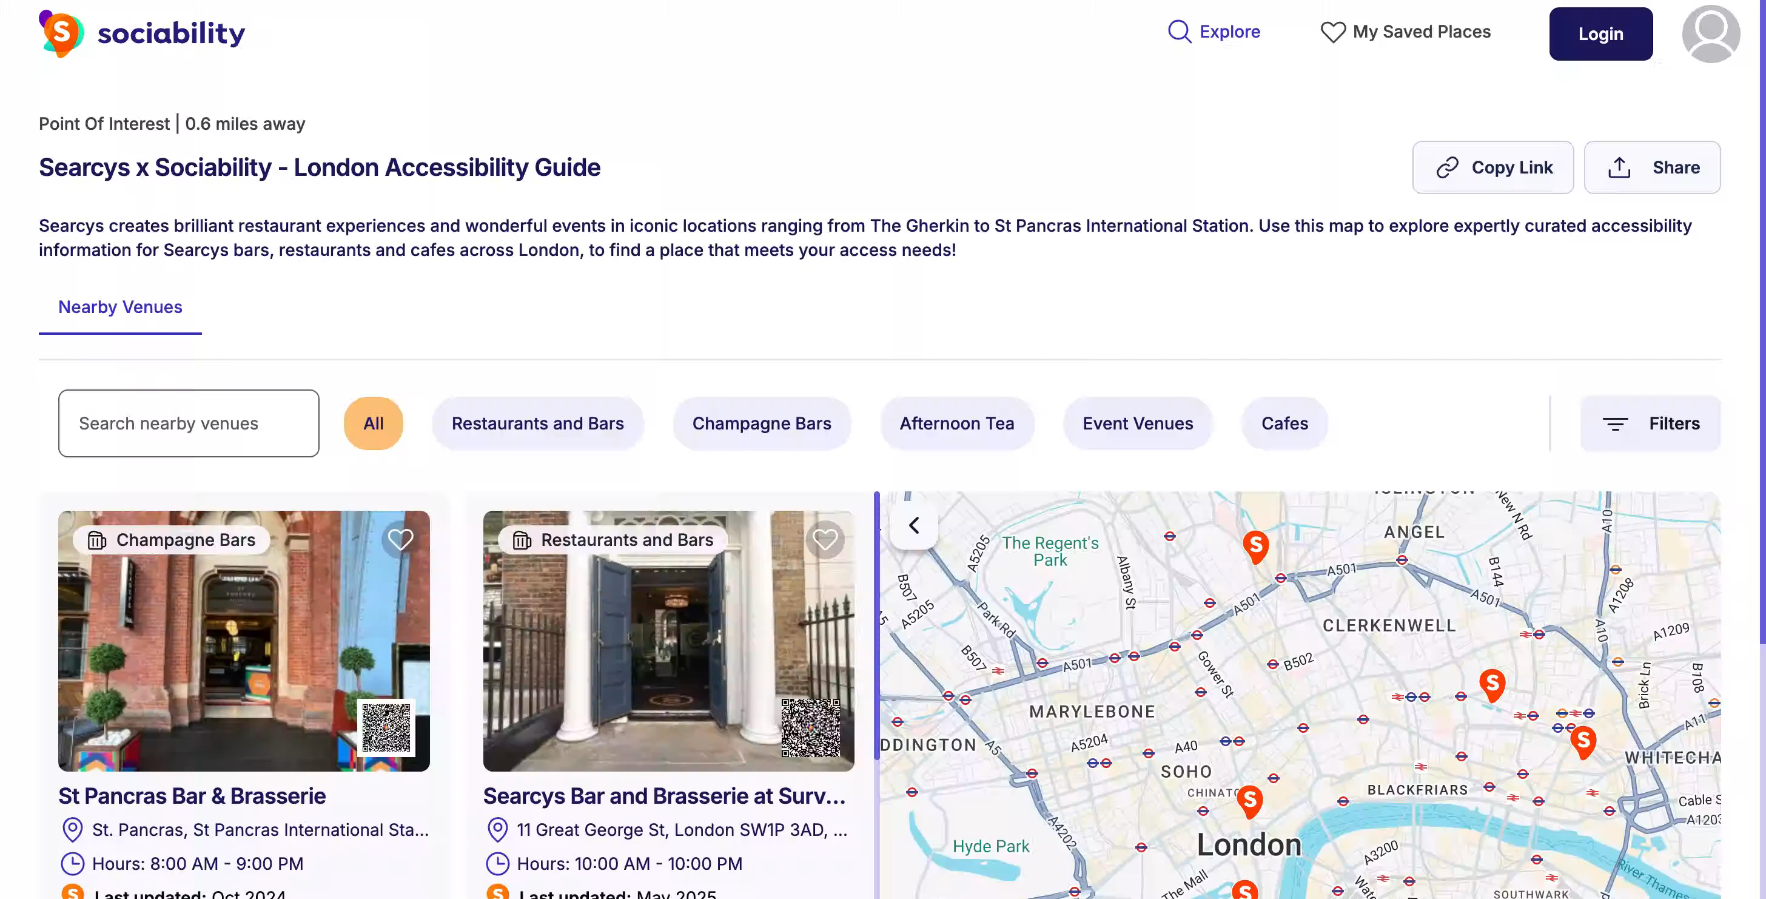Click the Restaurants and Bars category badge
Image resolution: width=1766 pixels, height=899 pixels.
[613, 540]
